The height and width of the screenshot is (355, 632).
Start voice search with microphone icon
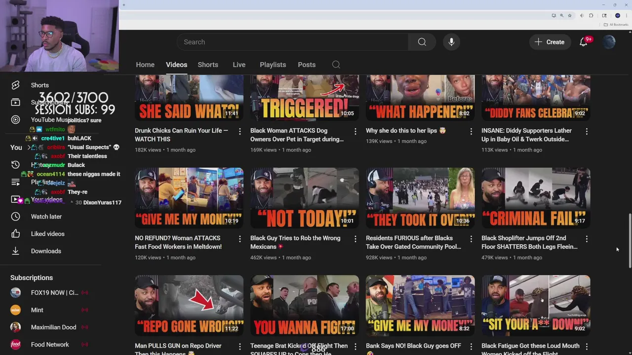click(x=451, y=42)
